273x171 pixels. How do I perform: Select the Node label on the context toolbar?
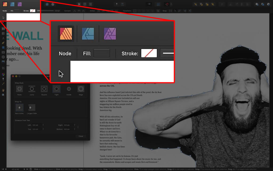[x=4, y=11]
